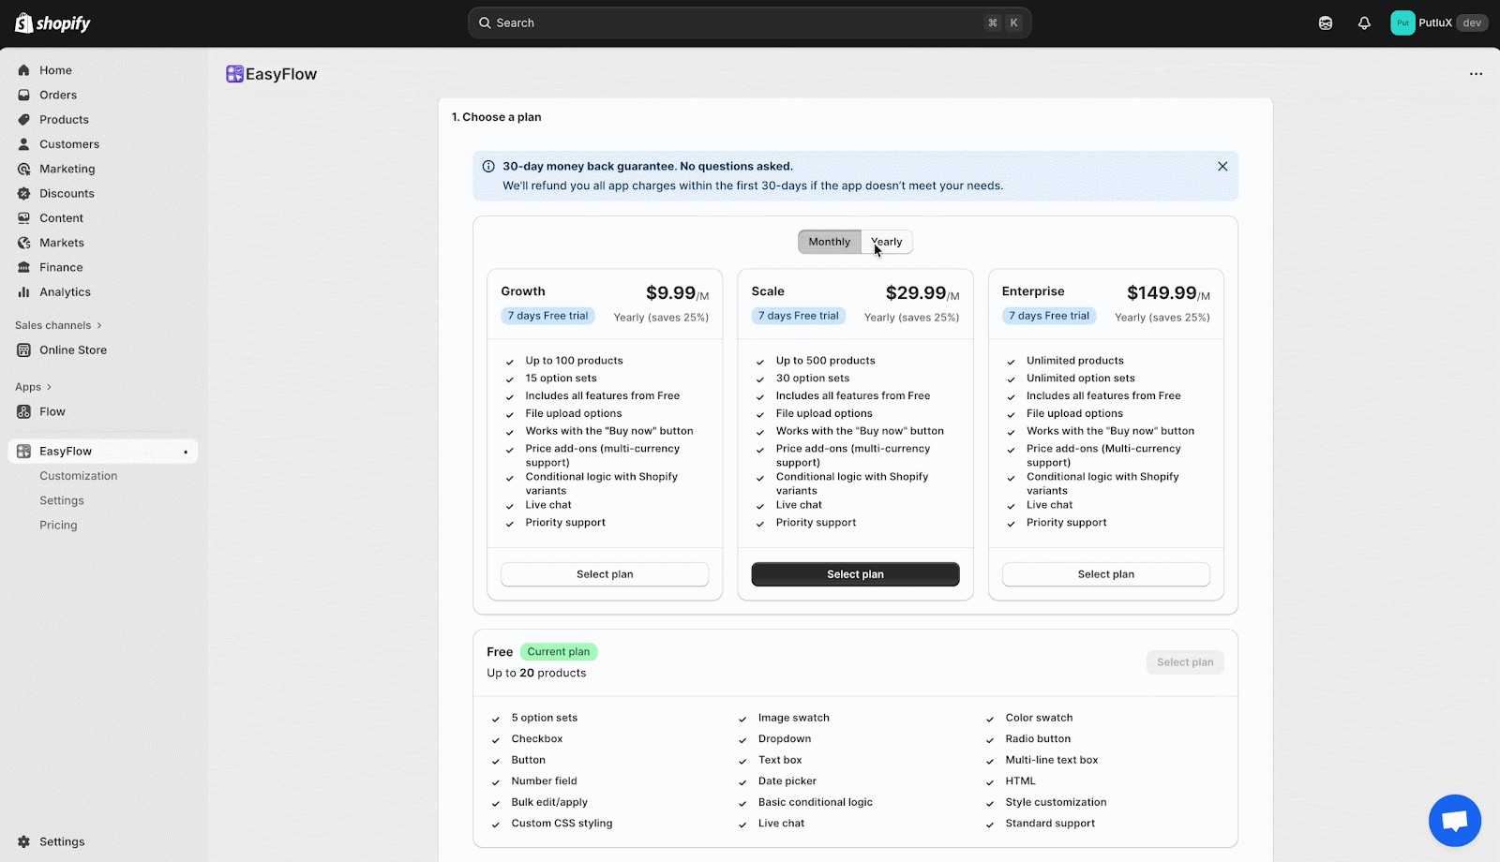Go to Pricing under EasyFlow
The image size is (1500, 862).
[x=58, y=525]
